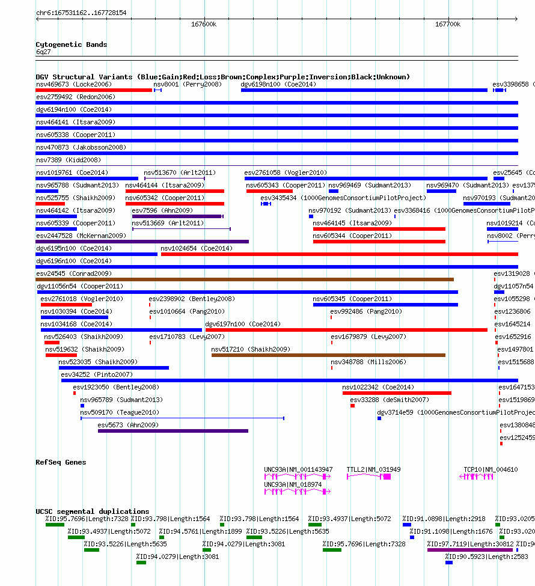Viewport: 535px width, 586px height.
Task: Click nsv965788 (Sudmant2013) label
Action: [78, 185]
